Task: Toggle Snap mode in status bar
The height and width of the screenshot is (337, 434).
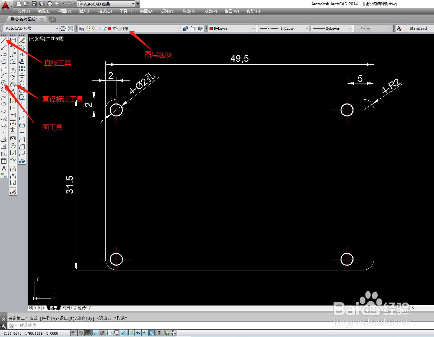Action: tap(81, 333)
